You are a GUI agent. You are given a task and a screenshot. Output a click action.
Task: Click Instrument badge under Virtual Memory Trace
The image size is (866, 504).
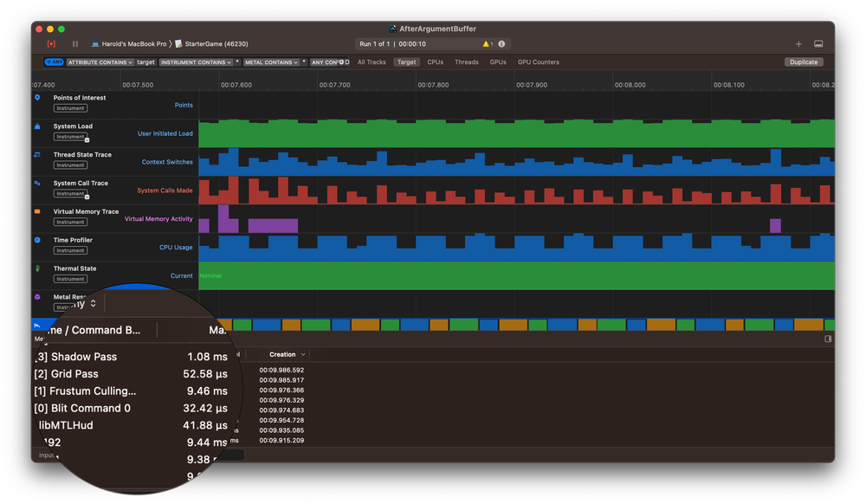point(71,222)
